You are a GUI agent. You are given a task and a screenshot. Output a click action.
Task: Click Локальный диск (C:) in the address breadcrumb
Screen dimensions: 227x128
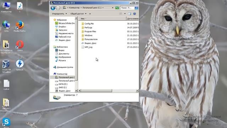tap(92, 8)
